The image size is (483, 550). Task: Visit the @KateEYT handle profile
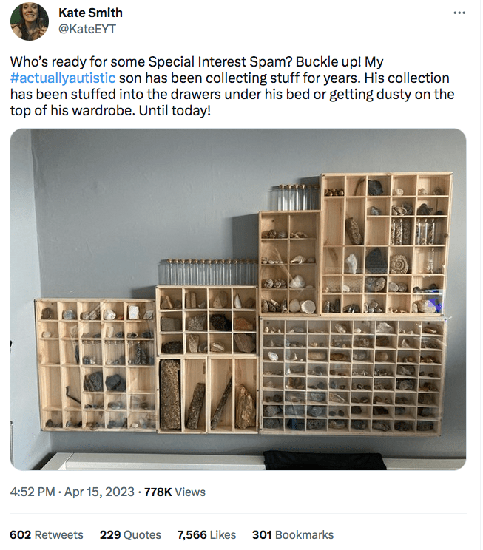tap(87, 29)
